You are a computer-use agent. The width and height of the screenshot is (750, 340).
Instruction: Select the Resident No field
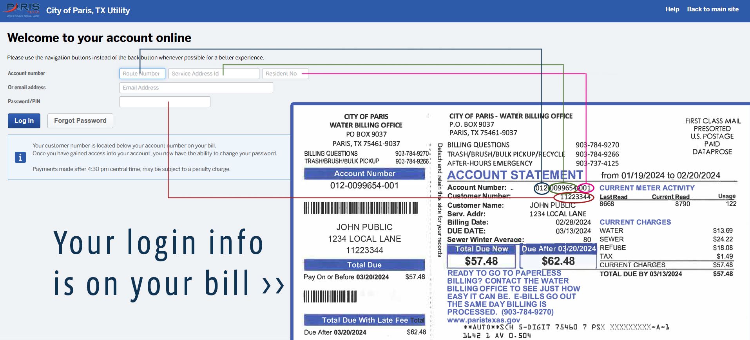(285, 74)
